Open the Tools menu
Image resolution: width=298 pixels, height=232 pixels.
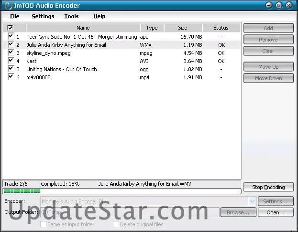(71, 16)
